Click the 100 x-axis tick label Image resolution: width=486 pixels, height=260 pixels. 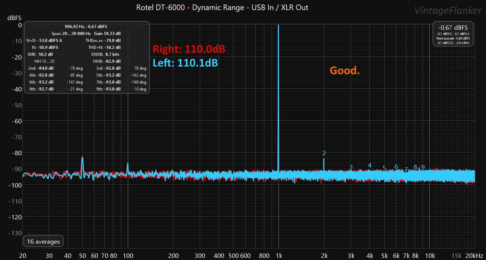(x=128, y=256)
